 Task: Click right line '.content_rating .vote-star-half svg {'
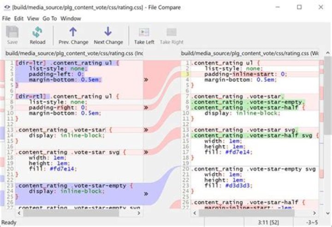coord(255,136)
